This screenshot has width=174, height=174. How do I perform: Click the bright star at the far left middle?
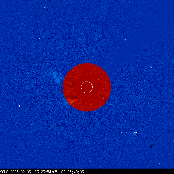click(19, 106)
